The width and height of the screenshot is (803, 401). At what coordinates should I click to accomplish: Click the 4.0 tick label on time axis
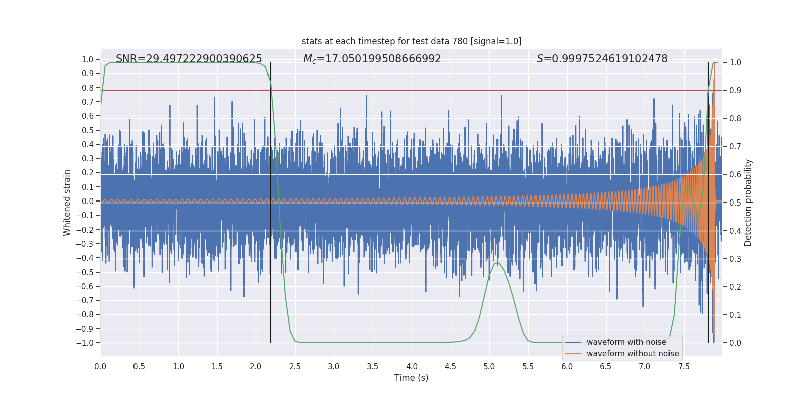coord(412,366)
